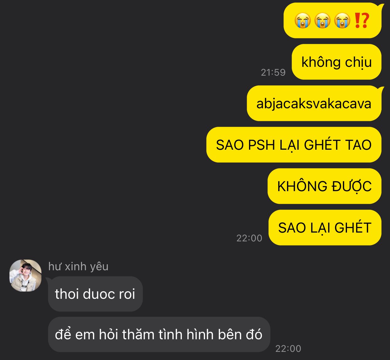390x360 pixels.
Task: Select the SAO LẠI GHÉT message bubble
Action: click(325, 228)
